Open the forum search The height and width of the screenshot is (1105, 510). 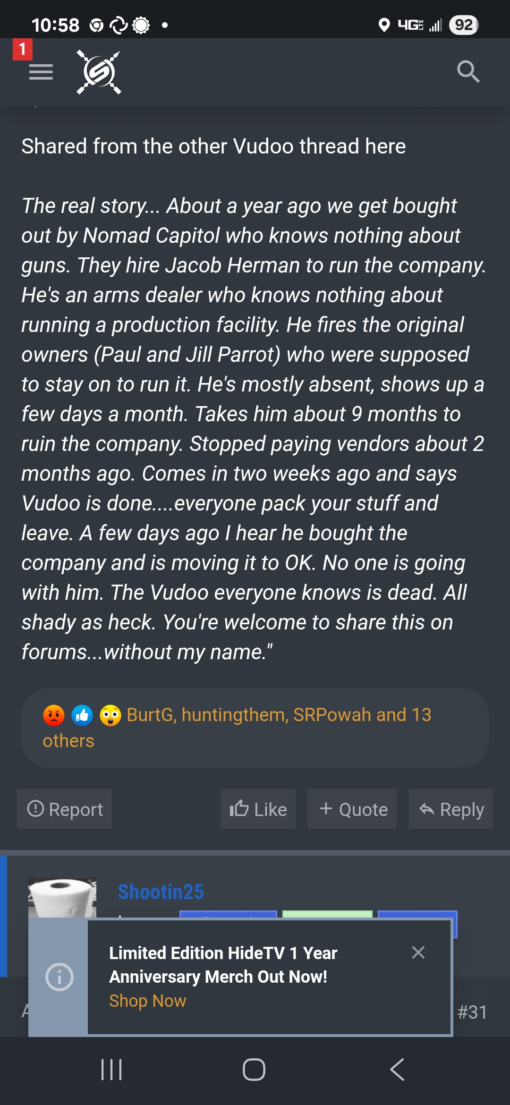pos(468,72)
